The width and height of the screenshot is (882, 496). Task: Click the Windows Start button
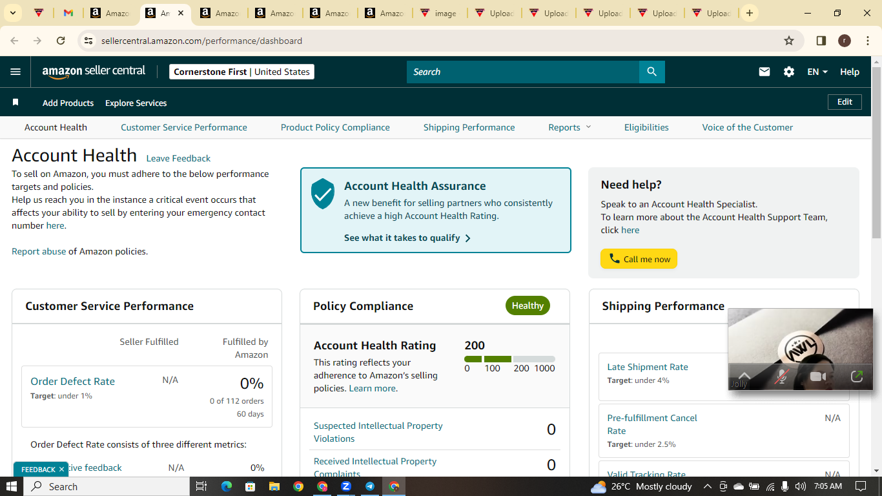(x=12, y=486)
